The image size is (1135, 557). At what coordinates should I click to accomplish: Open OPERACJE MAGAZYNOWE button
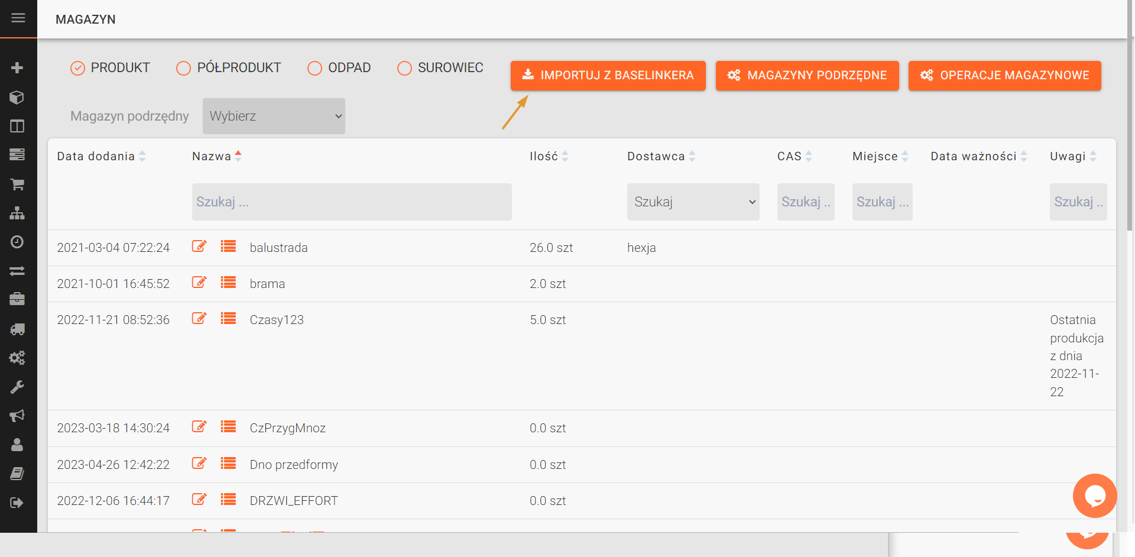1004,76
